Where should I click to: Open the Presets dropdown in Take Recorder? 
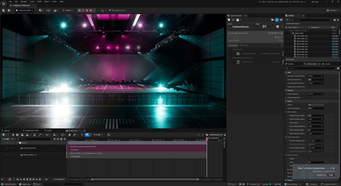[245, 45]
